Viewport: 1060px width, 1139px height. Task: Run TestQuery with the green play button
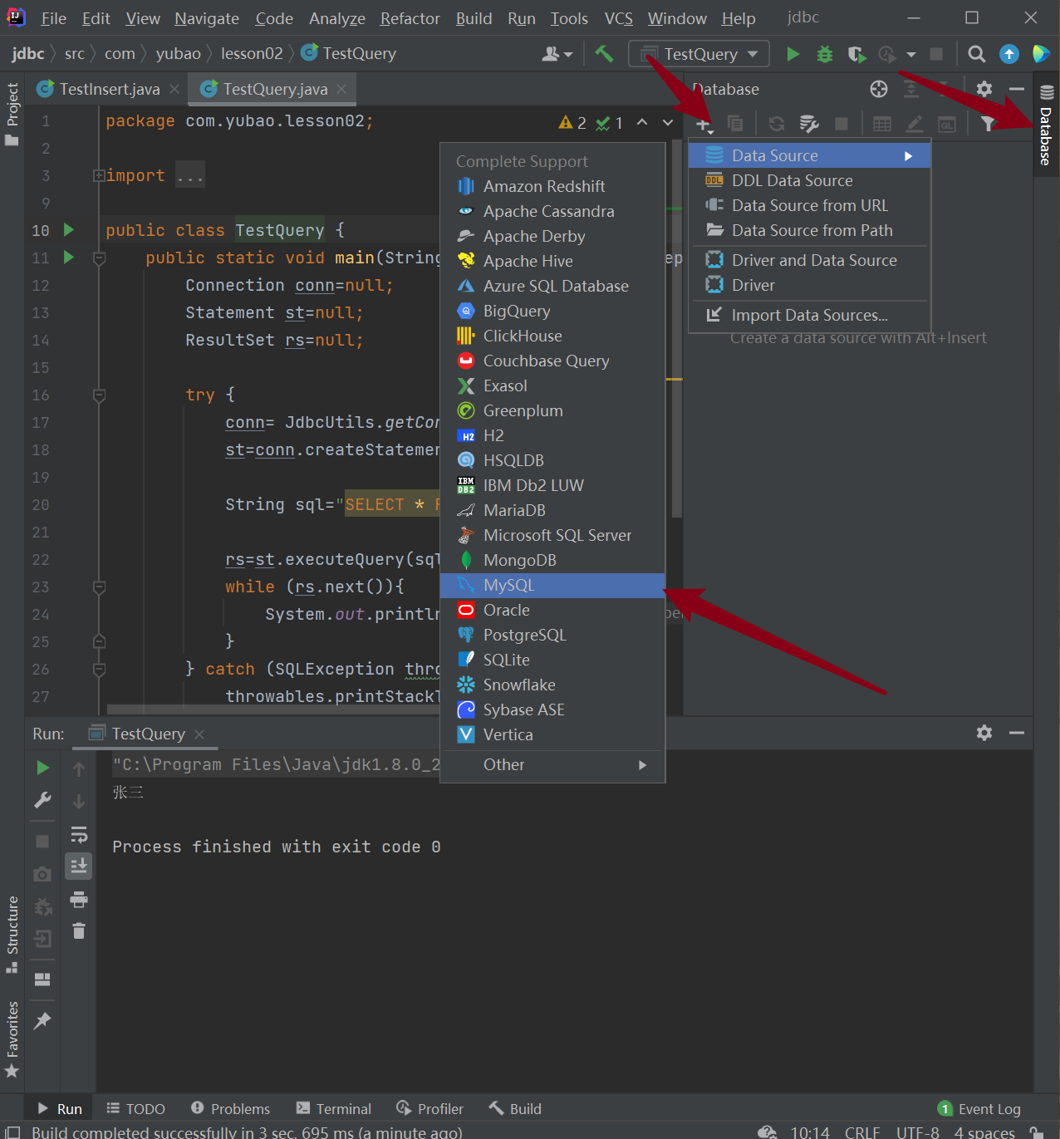[x=793, y=54]
